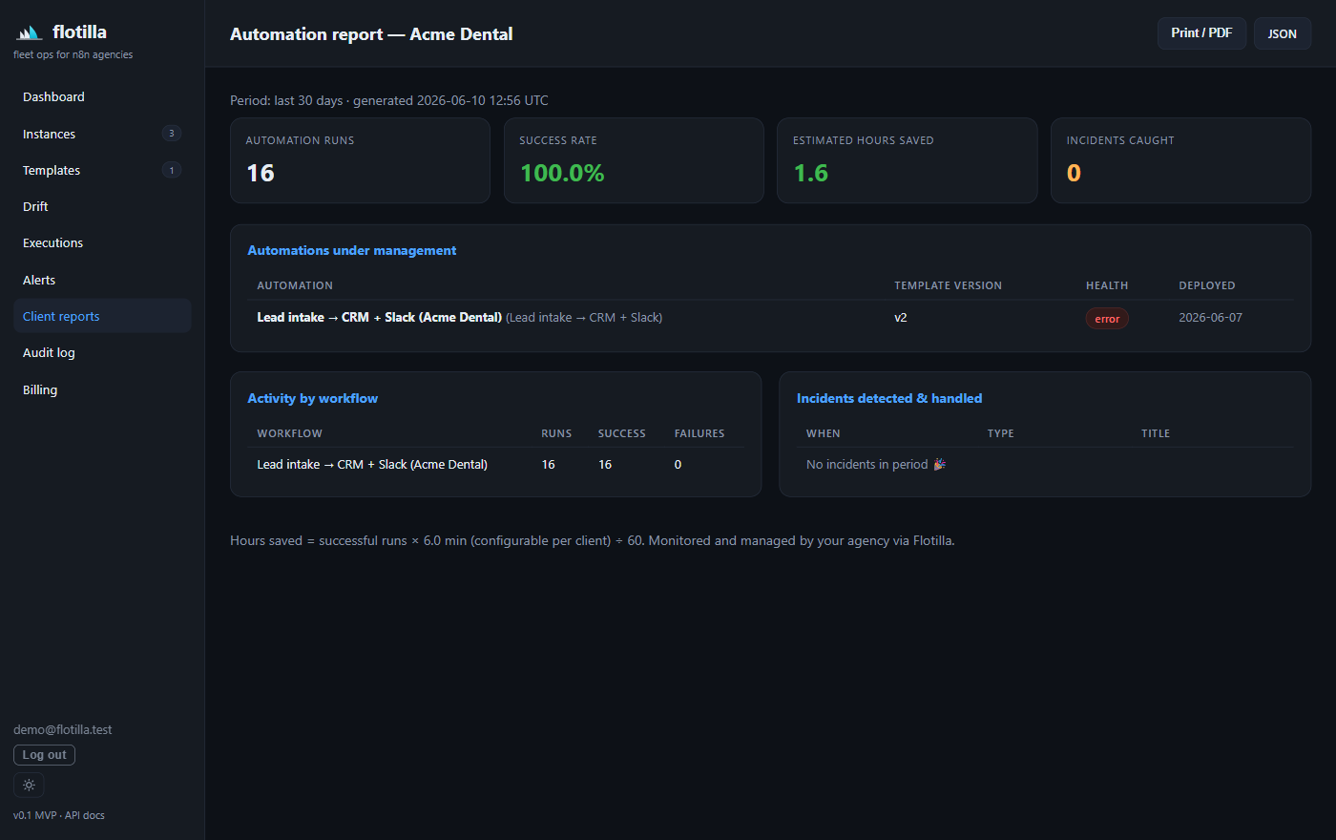Image resolution: width=1336 pixels, height=840 pixels.
Task: Click the Automations under management heading
Action: pos(351,250)
